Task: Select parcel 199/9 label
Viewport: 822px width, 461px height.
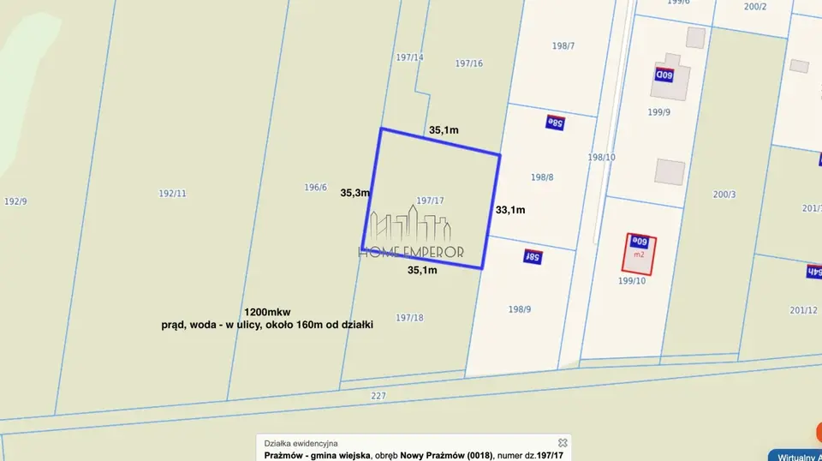Action: [x=659, y=111]
